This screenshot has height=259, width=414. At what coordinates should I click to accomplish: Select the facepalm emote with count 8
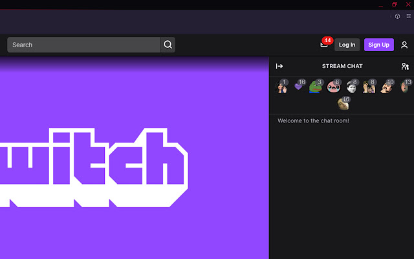coord(369,86)
